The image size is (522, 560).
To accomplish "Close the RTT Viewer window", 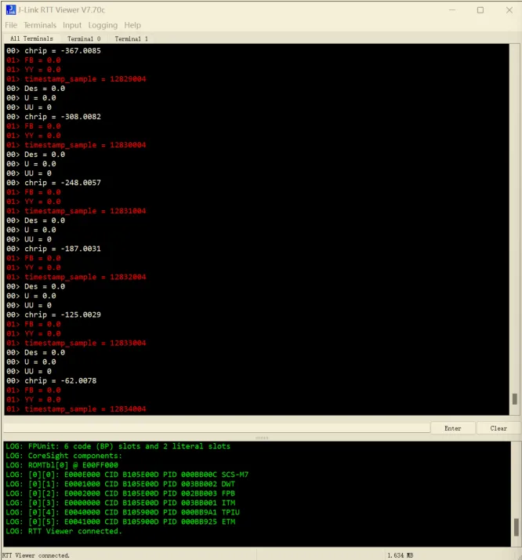I will point(509,10).
